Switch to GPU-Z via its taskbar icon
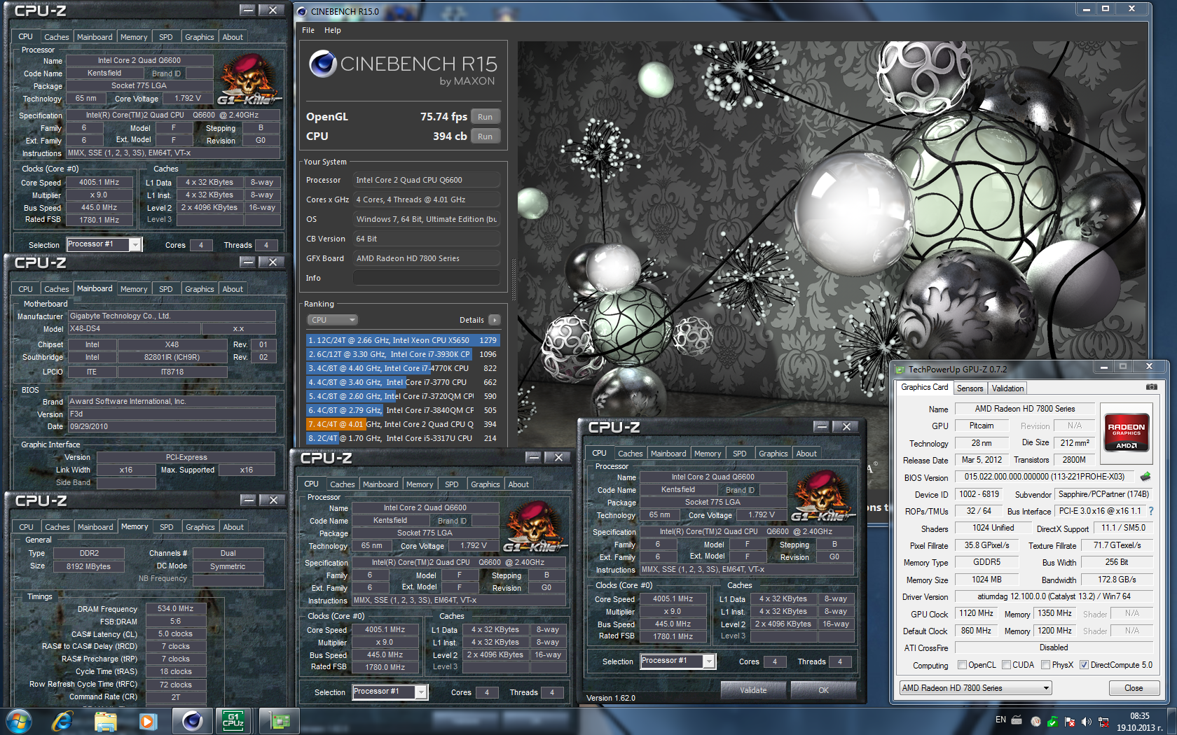The image size is (1177, 735). pos(280,721)
